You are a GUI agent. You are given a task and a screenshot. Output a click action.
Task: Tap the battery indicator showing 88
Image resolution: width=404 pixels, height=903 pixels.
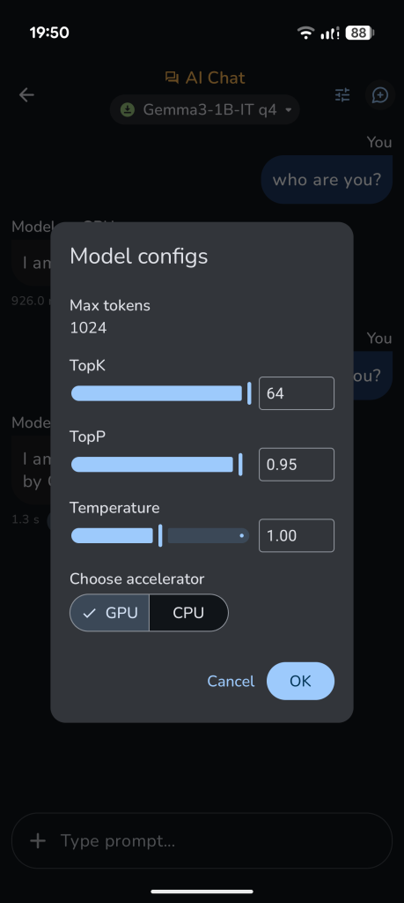coord(360,33)
